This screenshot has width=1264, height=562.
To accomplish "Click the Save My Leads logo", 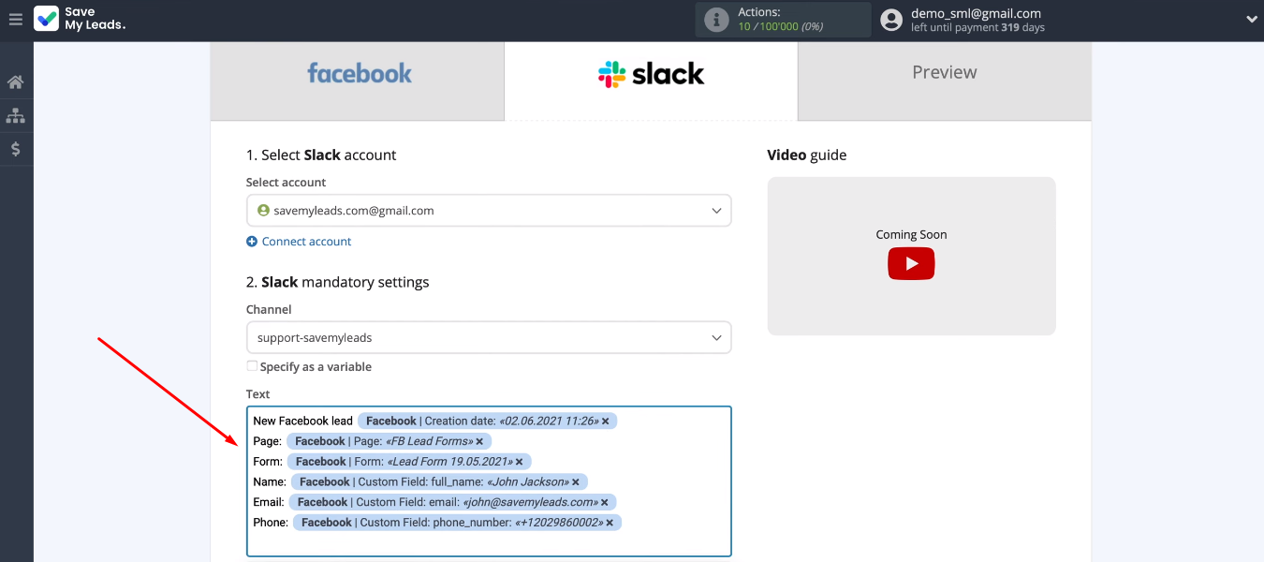I will (x=80, y=19).
